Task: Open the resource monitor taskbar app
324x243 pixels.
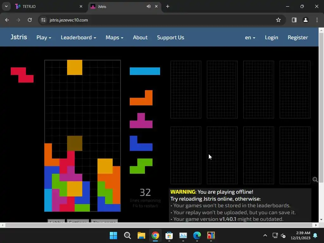Action: pos(183,235)
